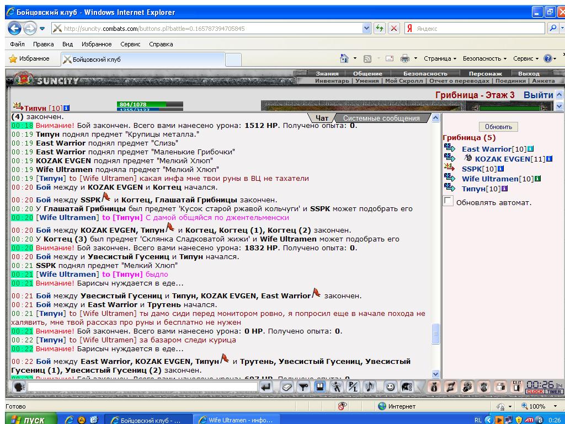This screenshot has height=424, width=565.
Task: Toggle the 'Обновлять автомат.' checkbox
Action: tap(448, 201)
